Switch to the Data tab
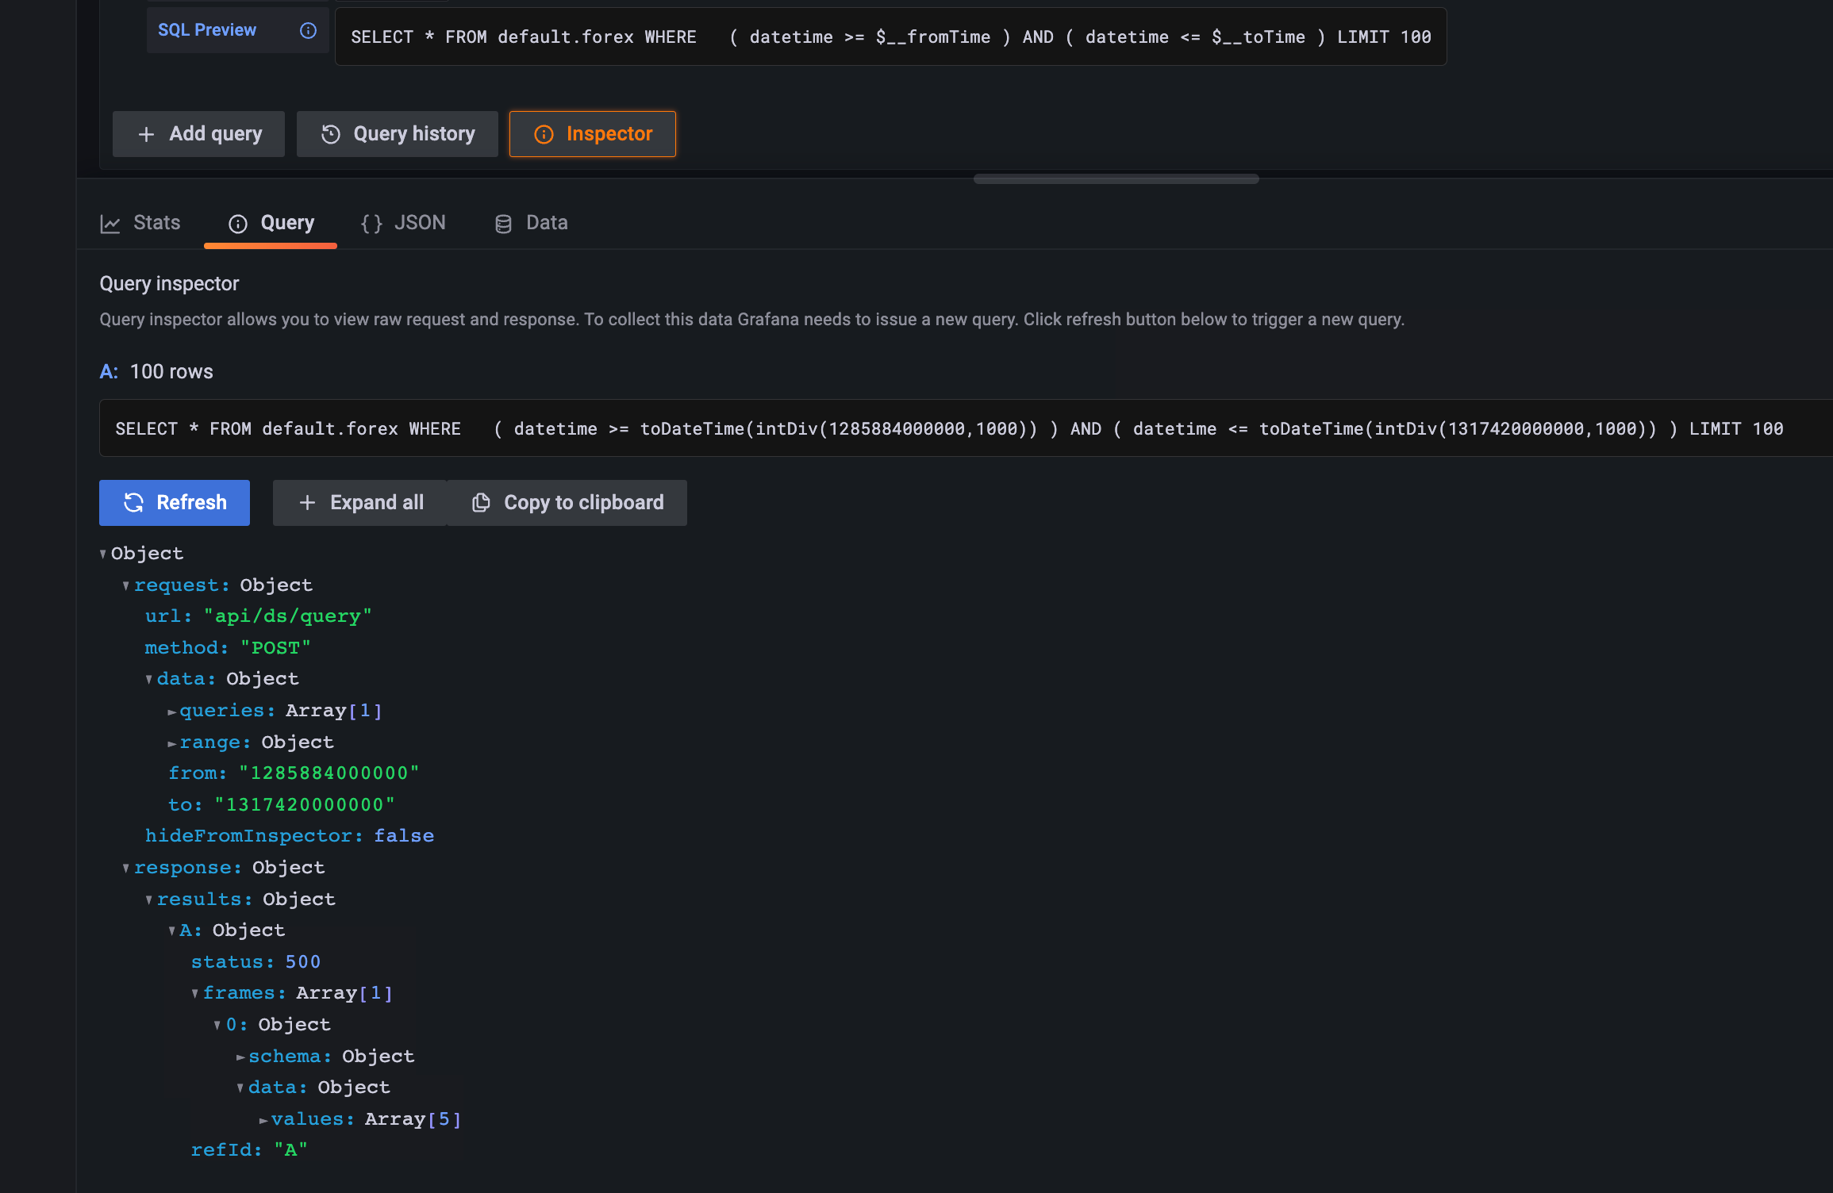 click(x=546, y=223)
